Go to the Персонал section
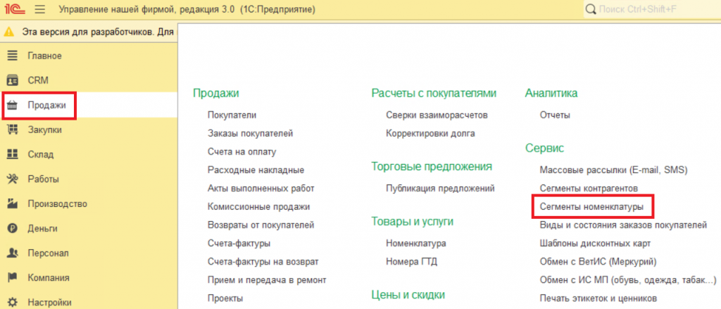The width and height of the screenshot is (721, 309). coord(49,253)
